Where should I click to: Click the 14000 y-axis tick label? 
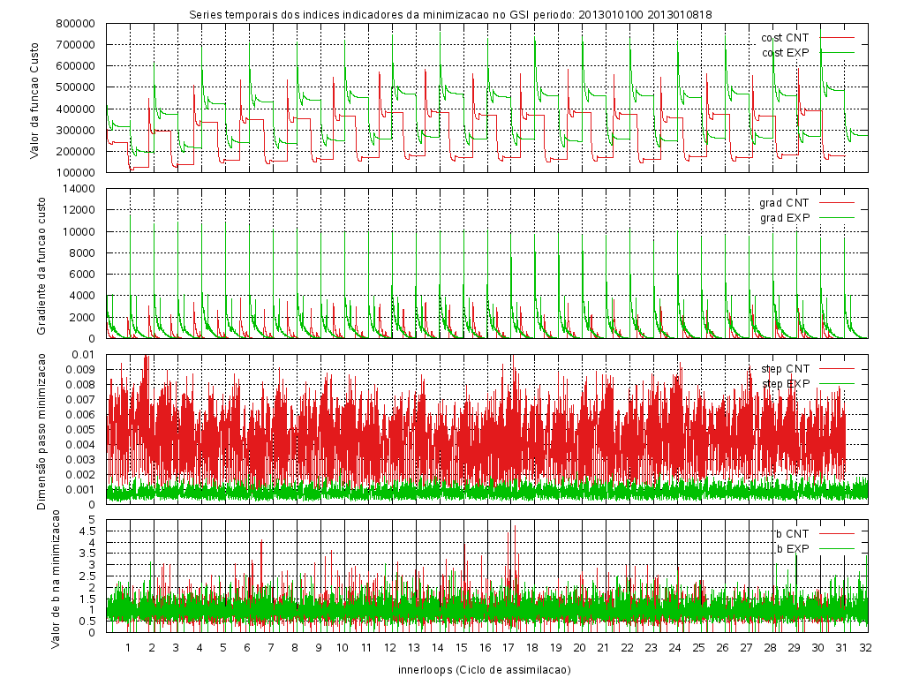[80, 189]
